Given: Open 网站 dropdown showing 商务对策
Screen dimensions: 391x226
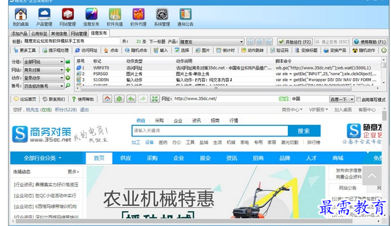Looking at the screenshot, I should pyautogui.click(x=44, y=69).
